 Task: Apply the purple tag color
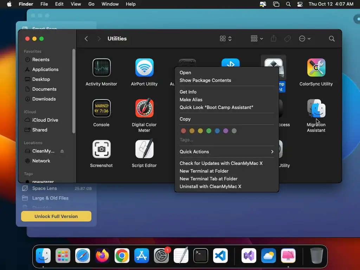(x=226, y=131)
